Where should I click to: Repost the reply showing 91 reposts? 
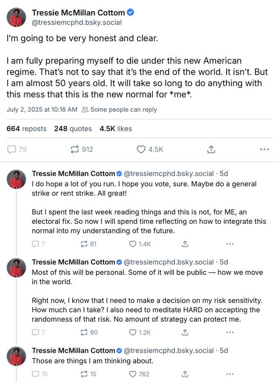tap(84, 244)
